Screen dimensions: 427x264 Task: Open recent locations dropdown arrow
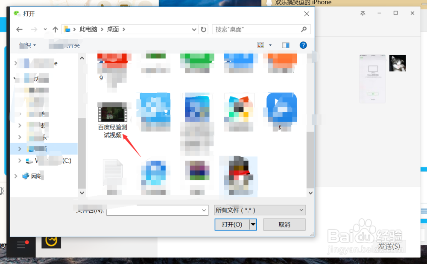tap(45, 29)
